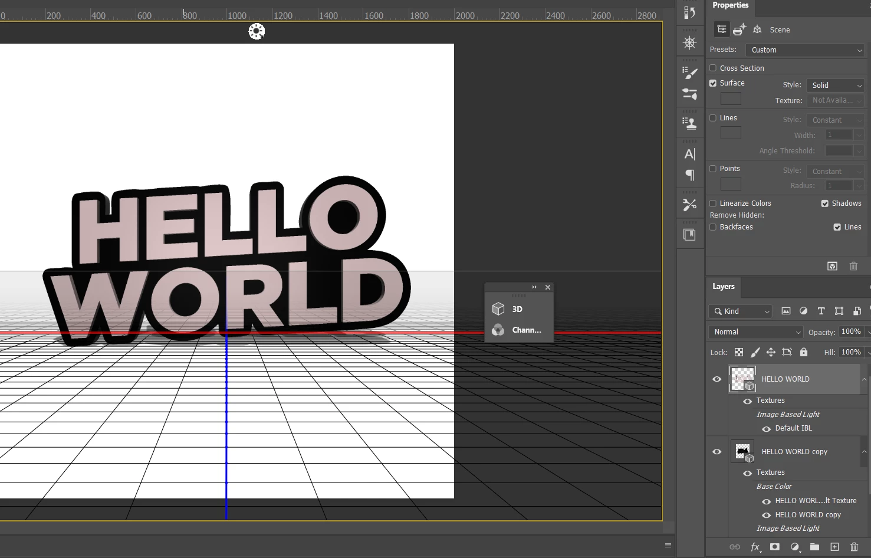This screenshot has width=871, height=558.
Task: Click the Opacity 100% field
Action: click(x=851, y=332)
